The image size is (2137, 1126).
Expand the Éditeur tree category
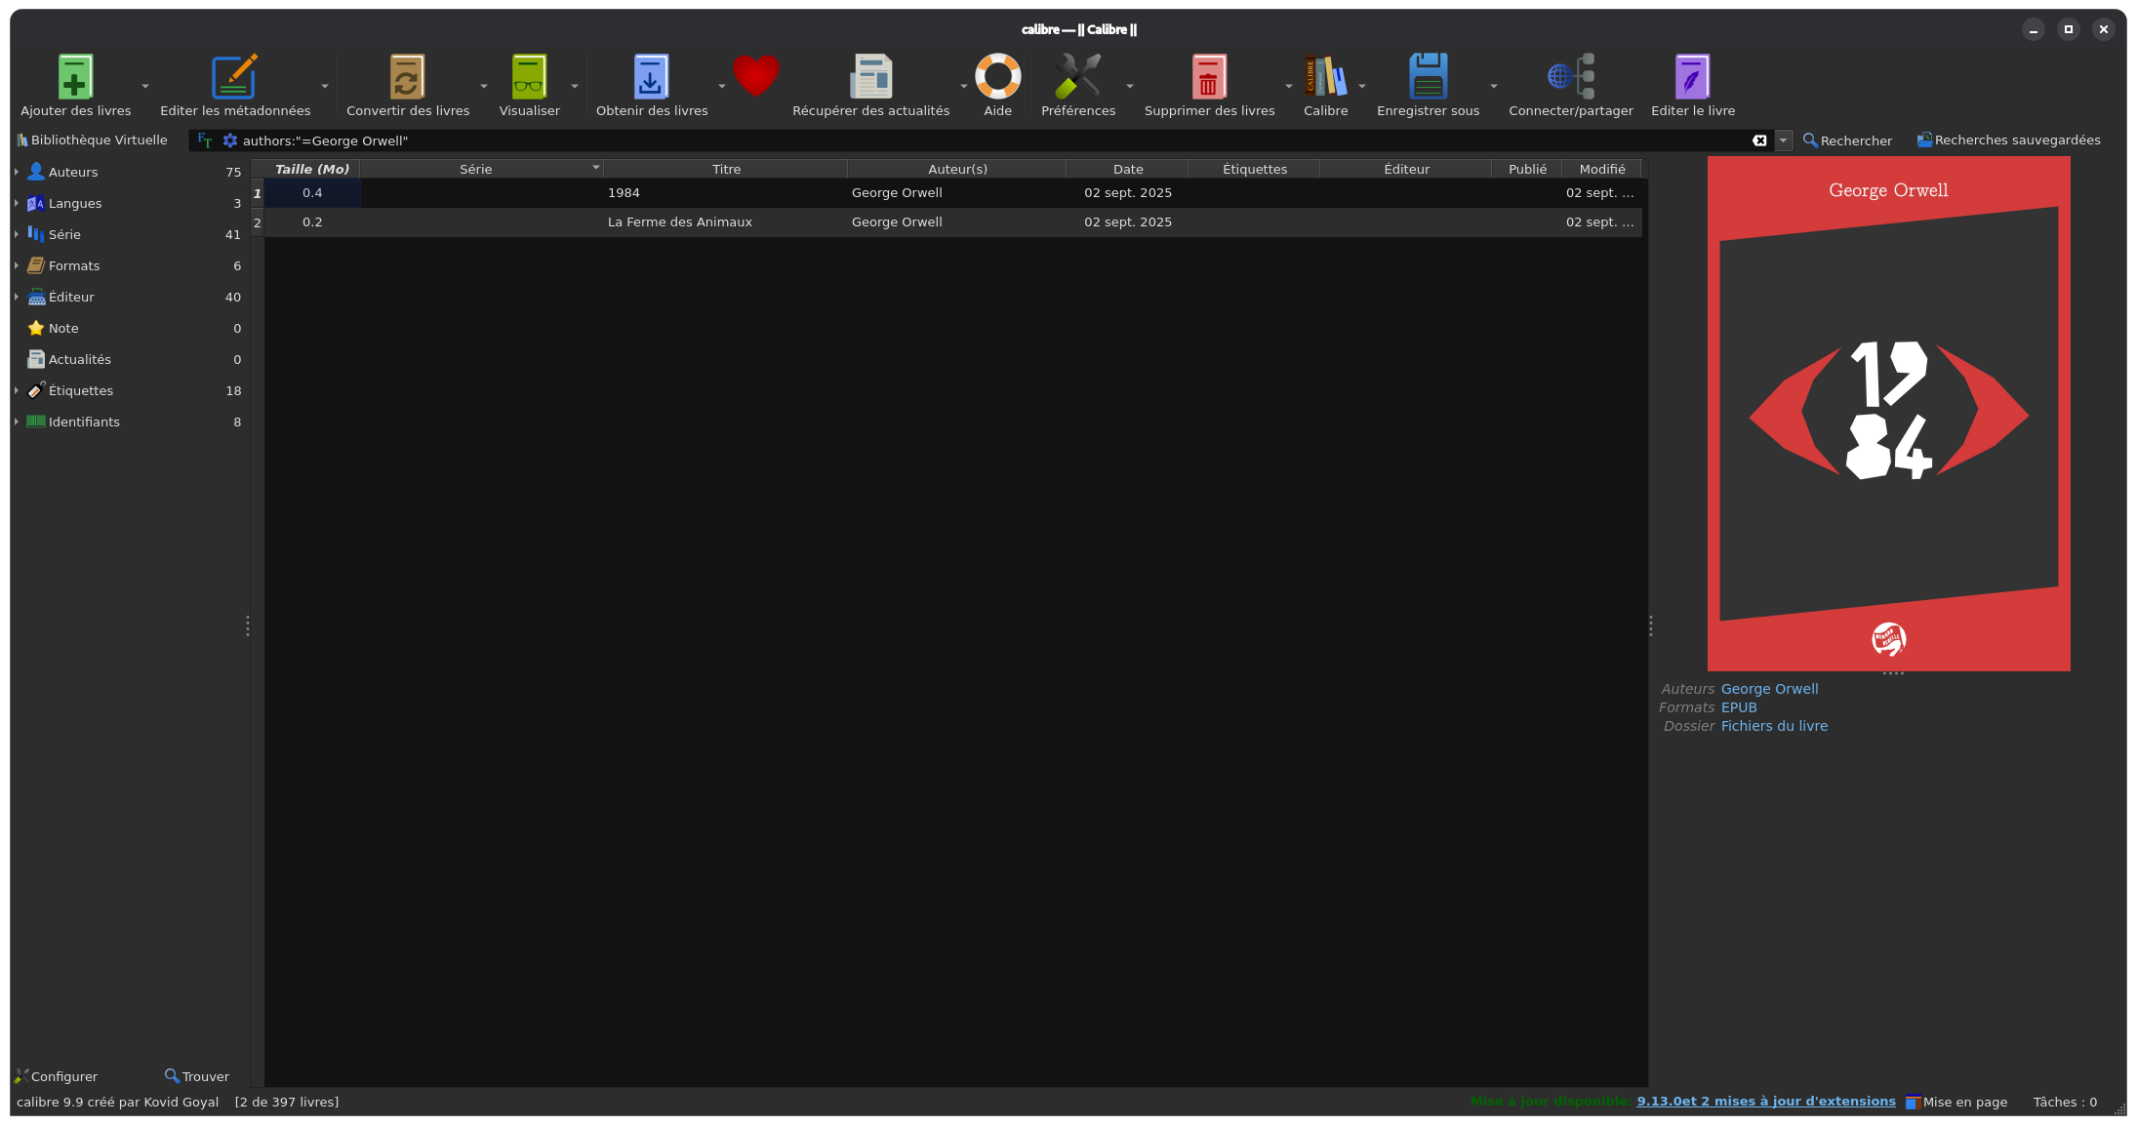pyautogui.click(x=17, y=297)
